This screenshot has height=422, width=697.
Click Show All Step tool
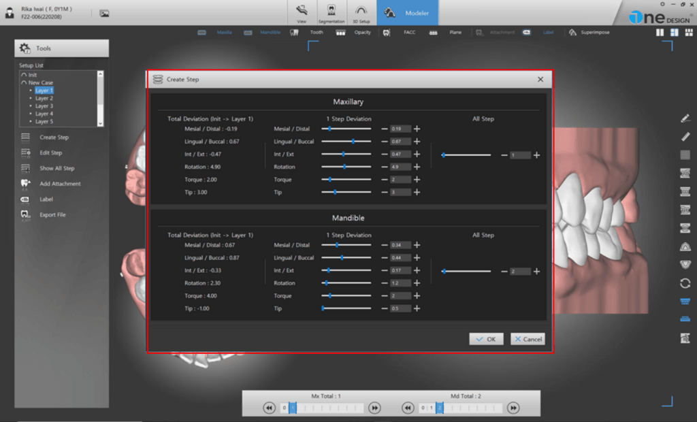coord(57,169)
